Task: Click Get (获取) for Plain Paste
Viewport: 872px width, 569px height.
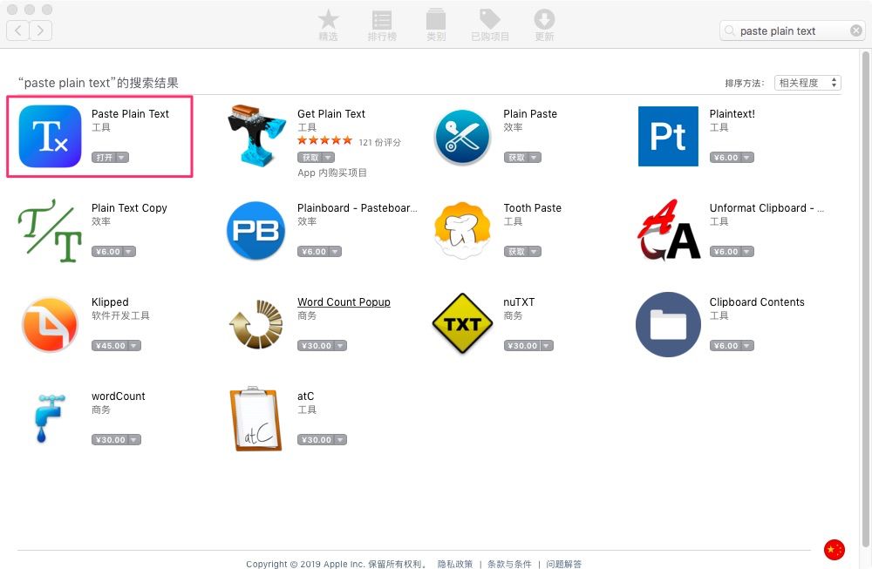Action: 516,157
